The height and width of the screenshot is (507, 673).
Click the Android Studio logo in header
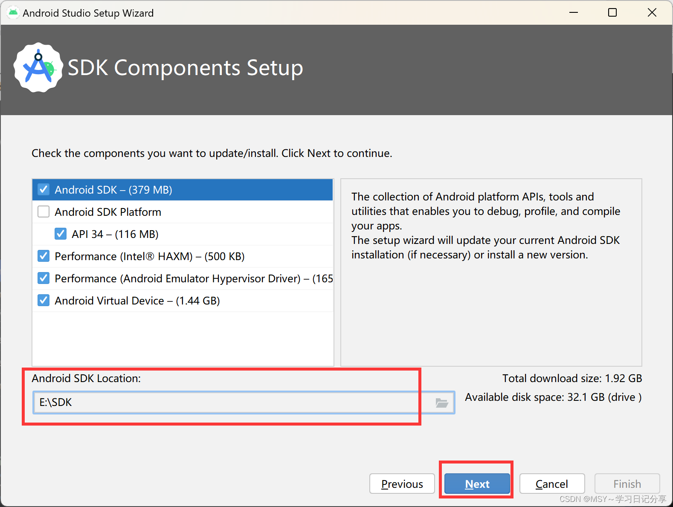[38, 67]
